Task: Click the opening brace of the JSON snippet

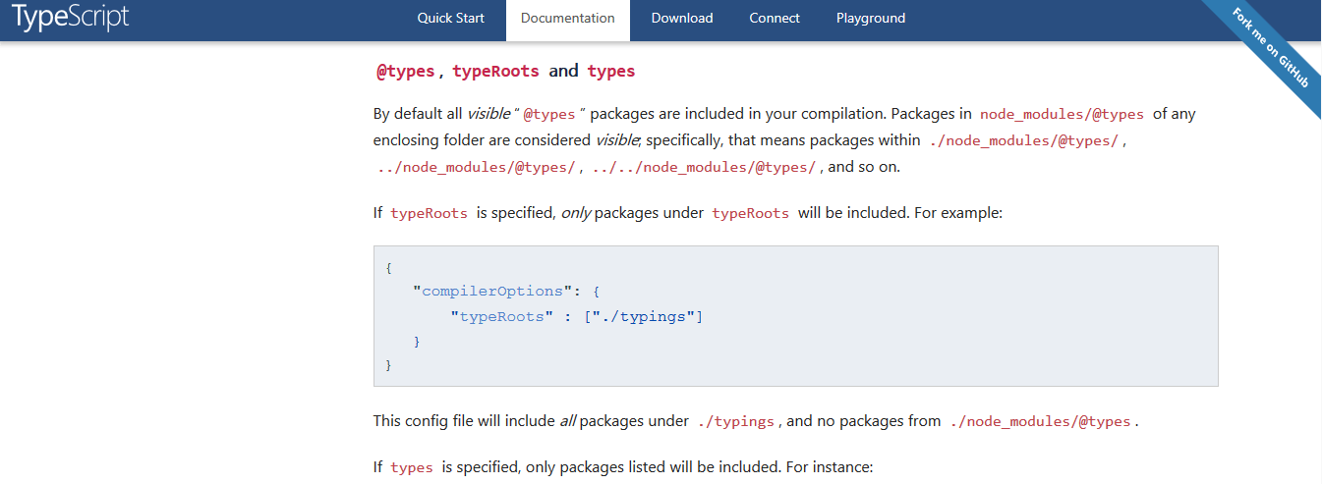Action: coord(389,267)
